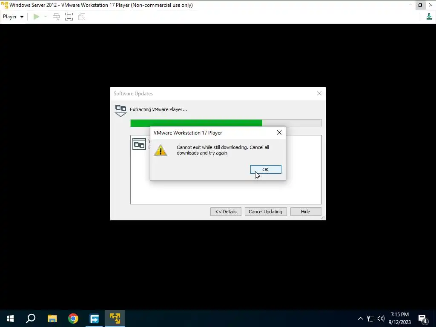The image size is (436, 327).
Task: Click the VMware icon in the window title bar
Action: click(x=4, y=5)
